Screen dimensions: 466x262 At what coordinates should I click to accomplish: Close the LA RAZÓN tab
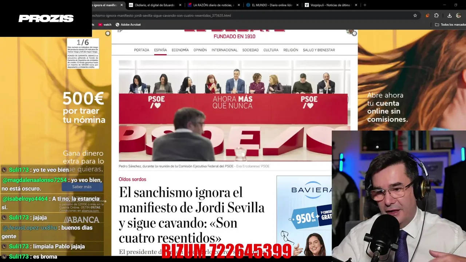239,5
